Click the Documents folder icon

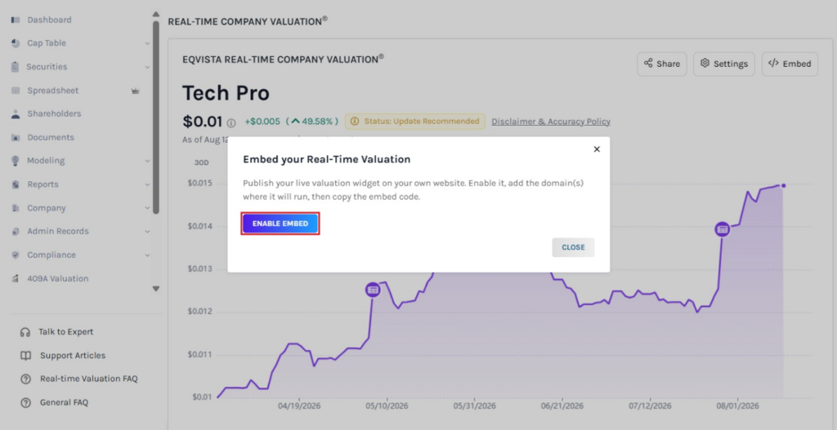click(x=16, y=137)
